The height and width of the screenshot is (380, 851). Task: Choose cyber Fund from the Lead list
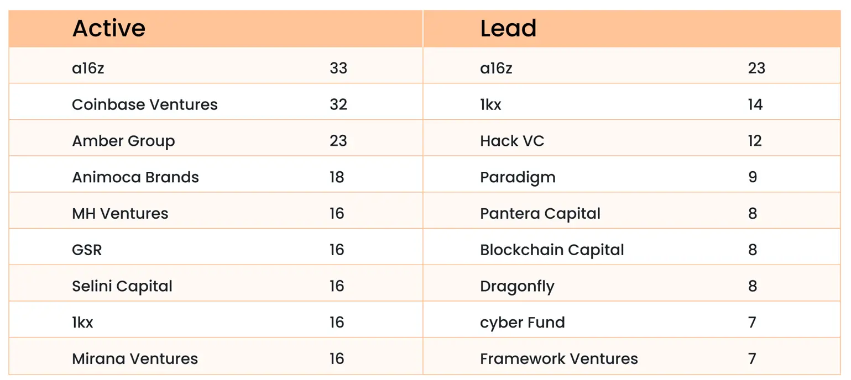(523, 323)
